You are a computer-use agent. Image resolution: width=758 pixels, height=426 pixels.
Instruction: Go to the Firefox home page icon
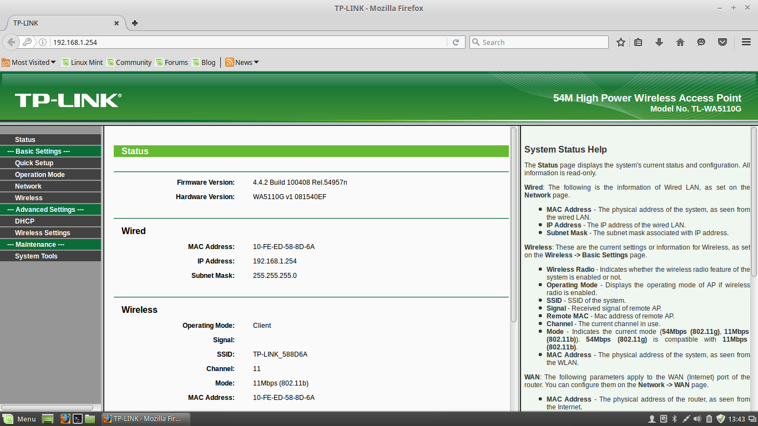(x=680, y=42)
